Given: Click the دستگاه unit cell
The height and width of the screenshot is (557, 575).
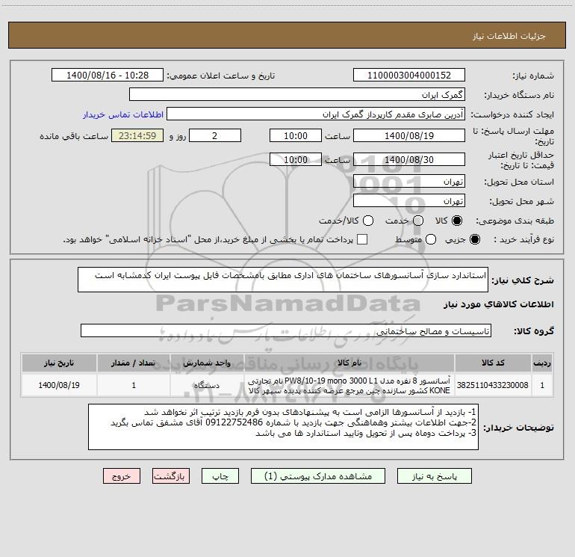Looking at the screenshot, I should click(x=207, y=385).
